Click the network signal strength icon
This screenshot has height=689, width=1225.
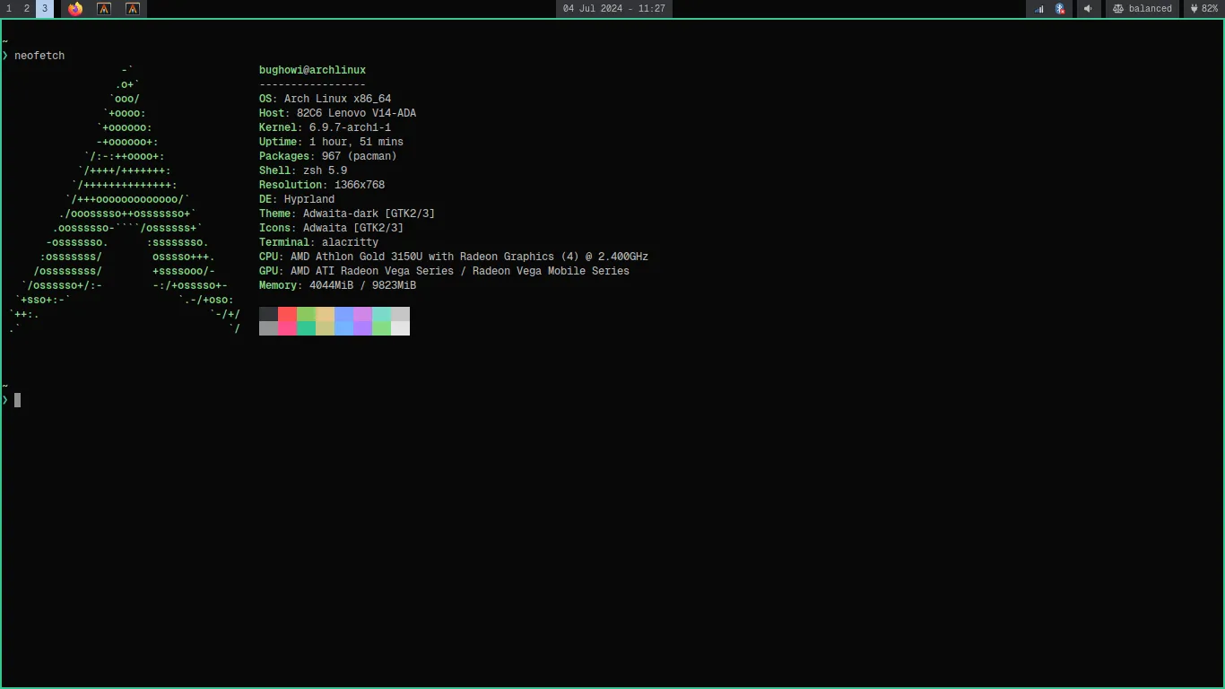1040,9
